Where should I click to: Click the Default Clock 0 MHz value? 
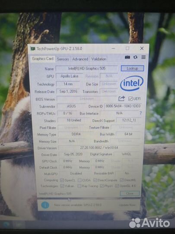(x=68, y=167)
